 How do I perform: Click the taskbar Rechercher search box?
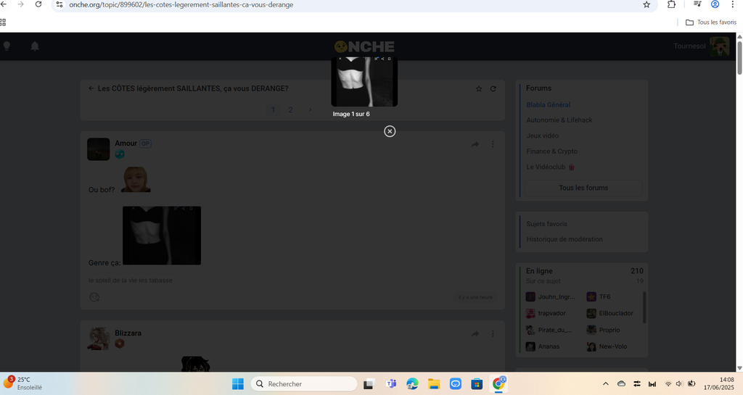304,383
